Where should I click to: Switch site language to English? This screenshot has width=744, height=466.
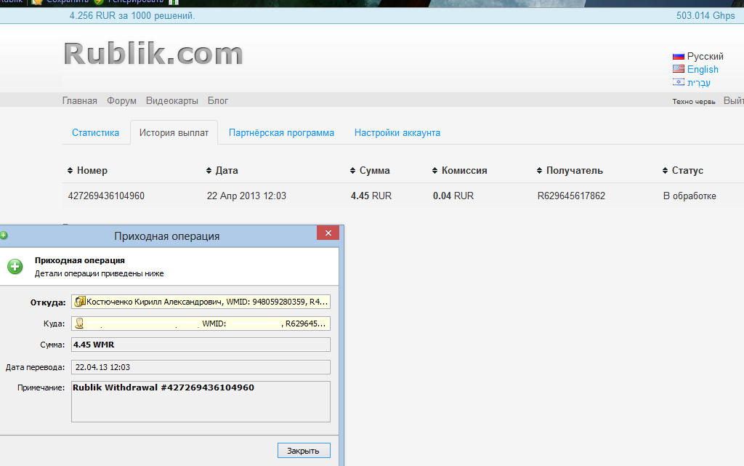(x=703, y=69)
